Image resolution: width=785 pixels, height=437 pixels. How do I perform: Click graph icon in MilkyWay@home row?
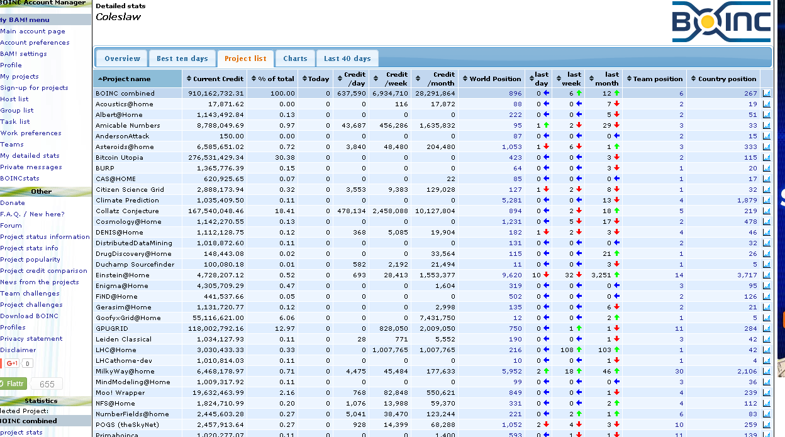coord(766,372)
